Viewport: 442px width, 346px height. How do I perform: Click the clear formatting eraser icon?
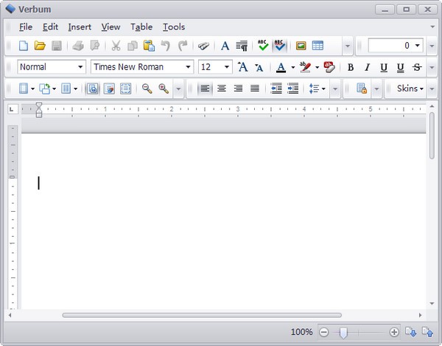pos(329,67)
